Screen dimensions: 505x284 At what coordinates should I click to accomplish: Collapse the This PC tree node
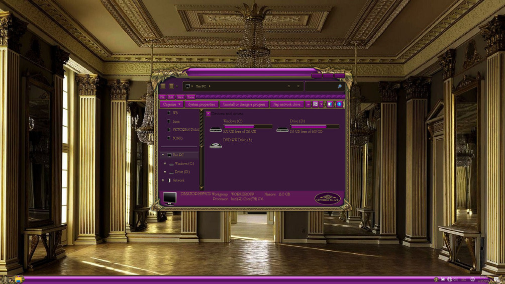(163, 155)
